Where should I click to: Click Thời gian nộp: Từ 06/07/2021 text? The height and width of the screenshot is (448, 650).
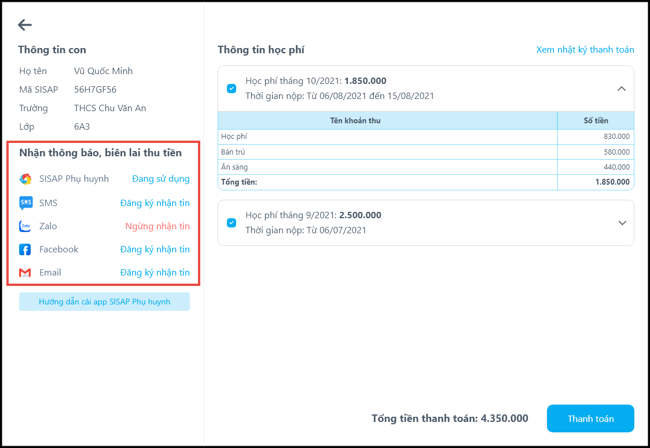click(x=306, y=230)
